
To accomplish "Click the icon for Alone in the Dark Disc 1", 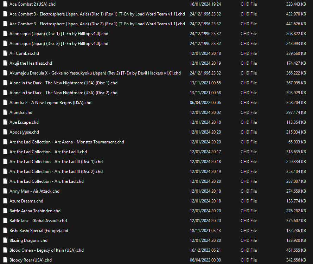I will coord(5,83).
